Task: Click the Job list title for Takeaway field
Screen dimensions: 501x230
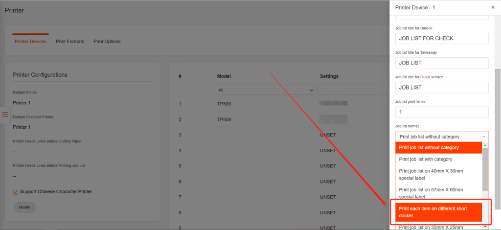Action: pos(442,63)
